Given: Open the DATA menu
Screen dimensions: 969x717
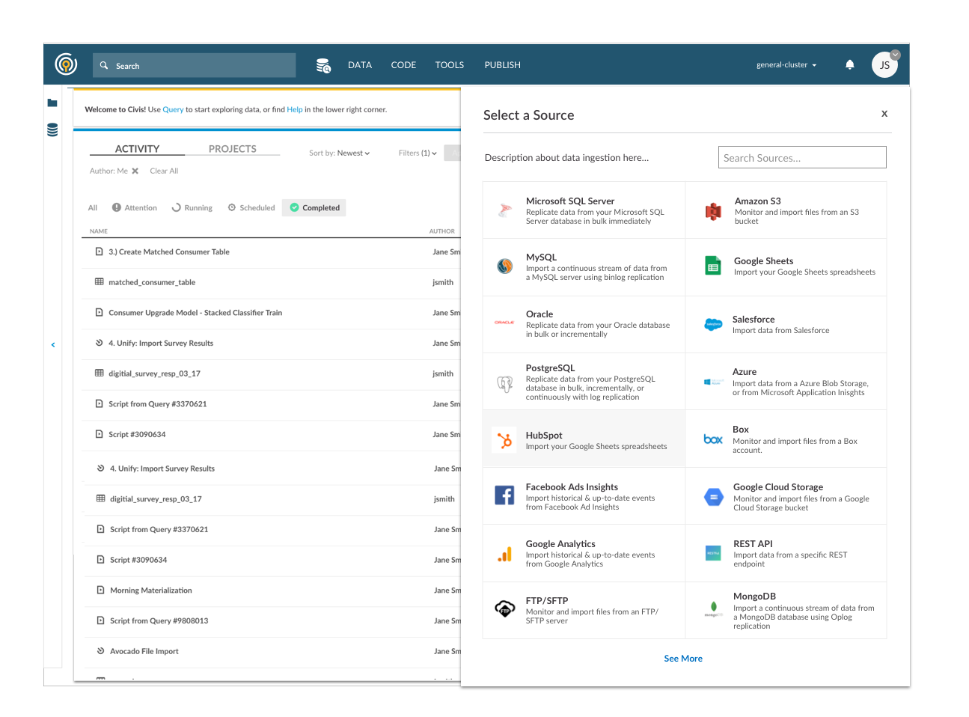Looking at the screenshot, I should [360, 65].
